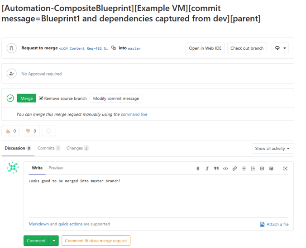Open Comment button dropdown arrow

coord(54,241)
